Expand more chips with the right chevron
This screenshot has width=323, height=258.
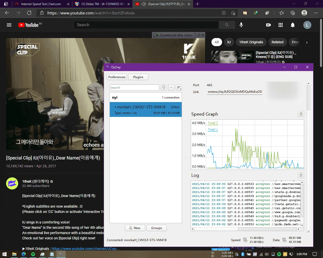point(307,42)
